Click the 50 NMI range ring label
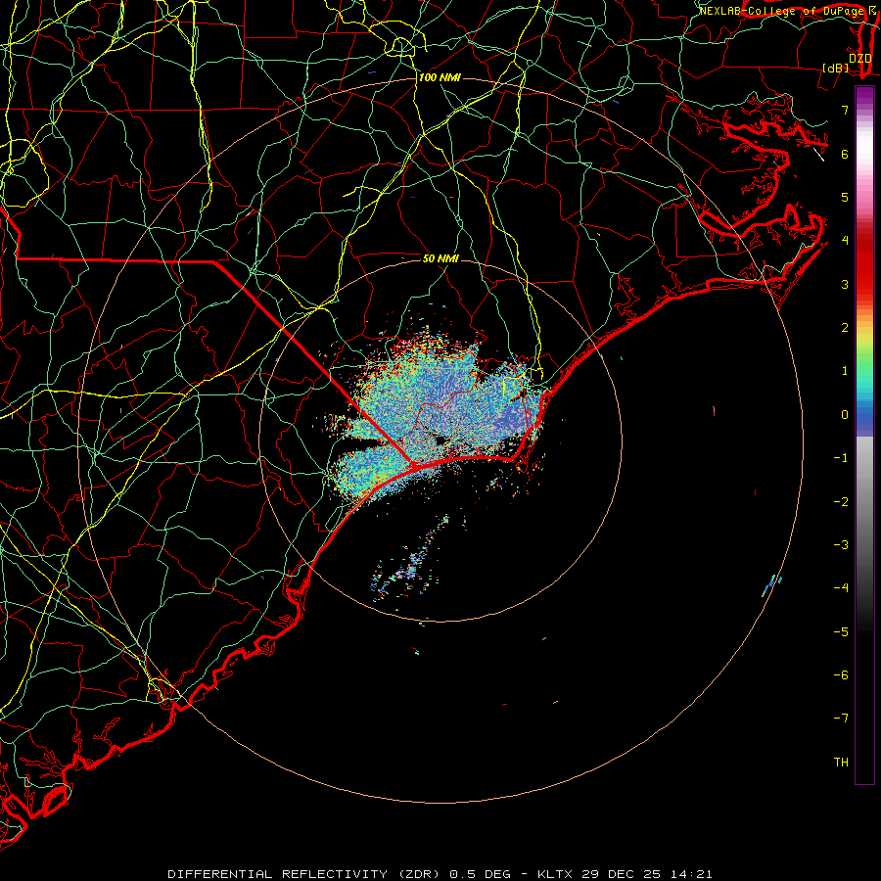The height and width of the screenshot is (881, 881). 440,258
